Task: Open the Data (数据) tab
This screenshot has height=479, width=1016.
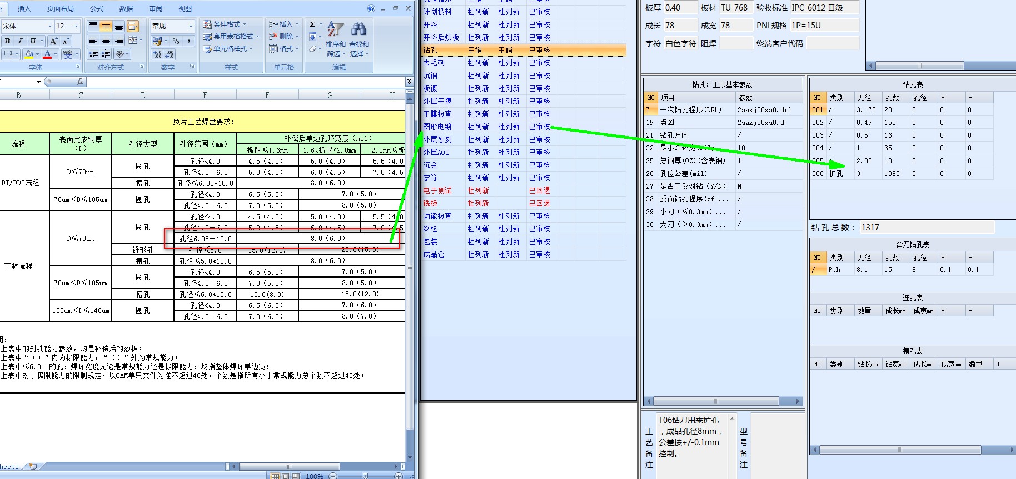Action: pyautogui.click(x=126, y=9)
